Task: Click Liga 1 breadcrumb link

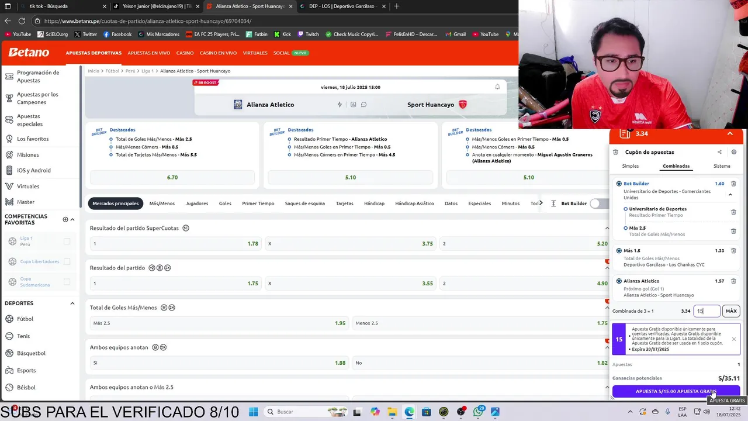Action: pos(147,71)
